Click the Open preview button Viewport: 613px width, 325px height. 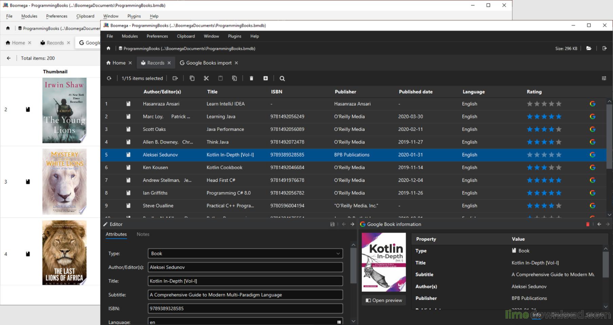click(x=384, y=300)
